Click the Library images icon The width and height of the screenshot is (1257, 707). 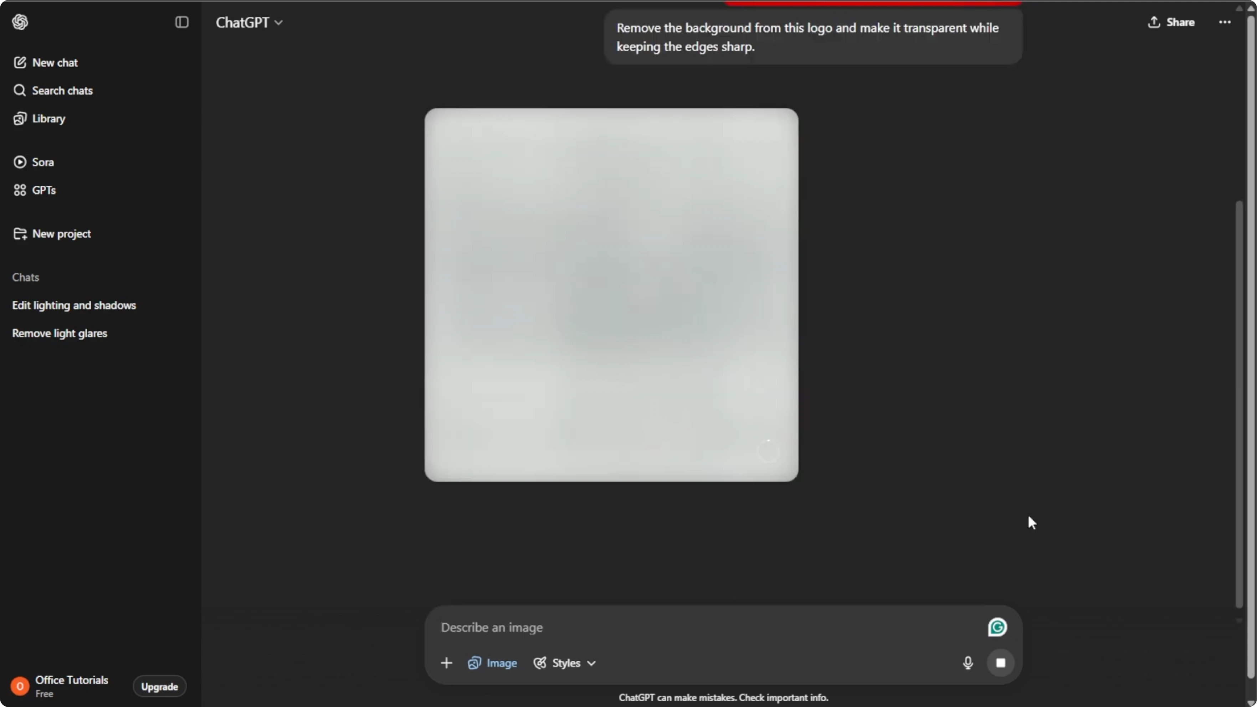(x=20, y=119)
